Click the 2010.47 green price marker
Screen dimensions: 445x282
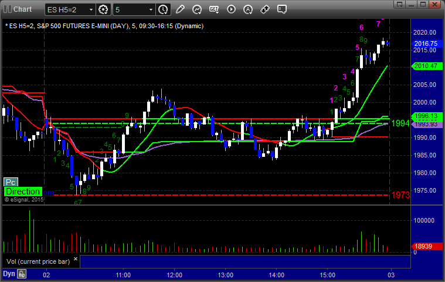pyautogui.click(x=426, y=66)
